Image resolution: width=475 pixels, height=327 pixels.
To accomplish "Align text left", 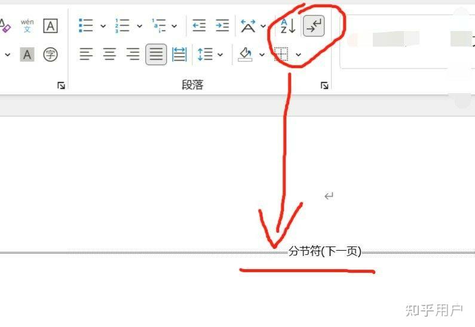I will [86, 54].
